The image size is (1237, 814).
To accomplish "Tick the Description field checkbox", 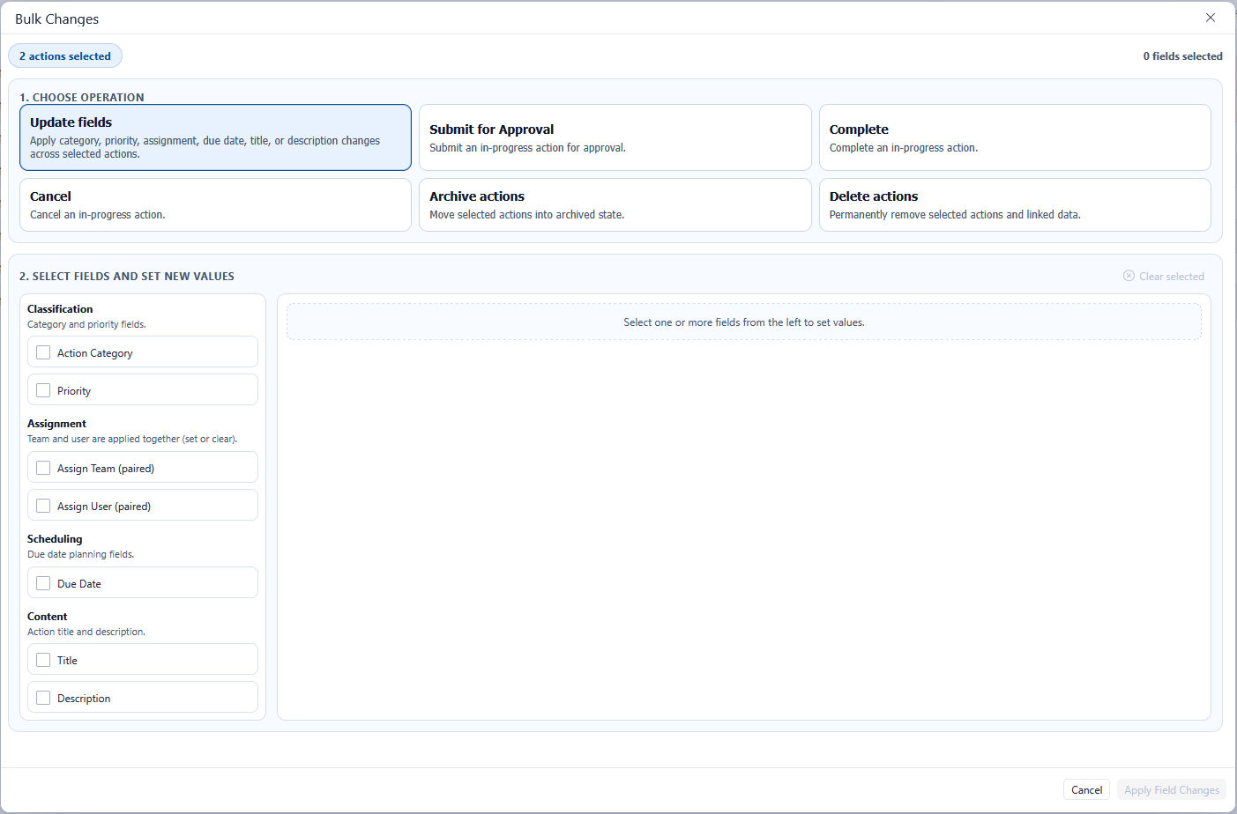I will pyautogui.click(x=43, y=698).
